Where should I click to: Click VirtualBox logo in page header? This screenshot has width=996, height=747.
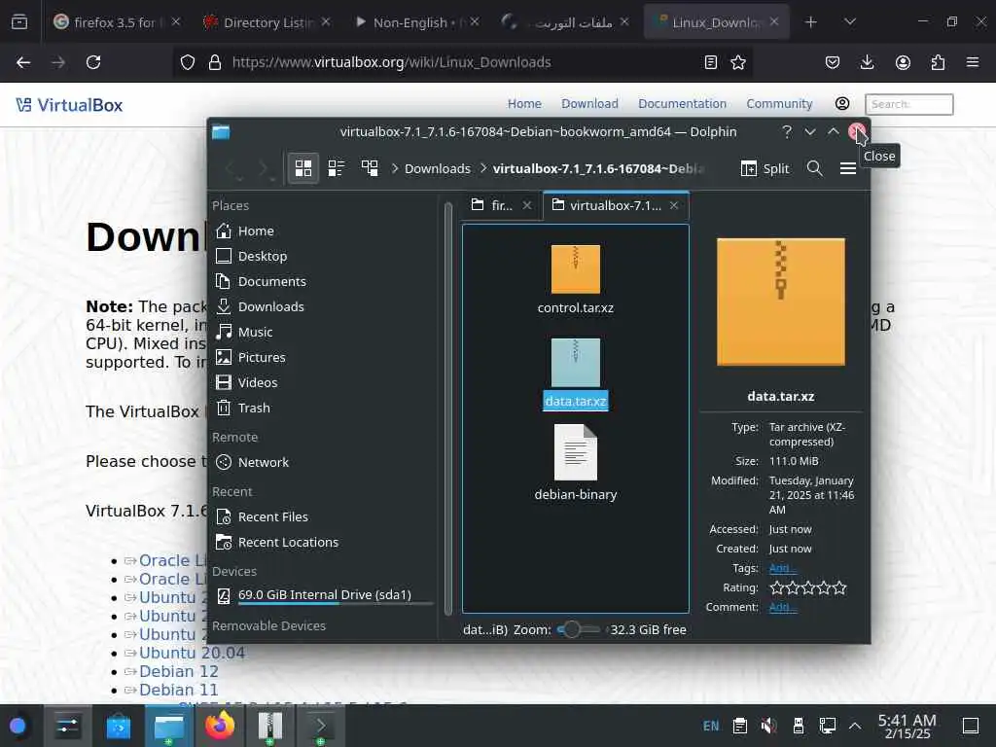click(69, 105)
